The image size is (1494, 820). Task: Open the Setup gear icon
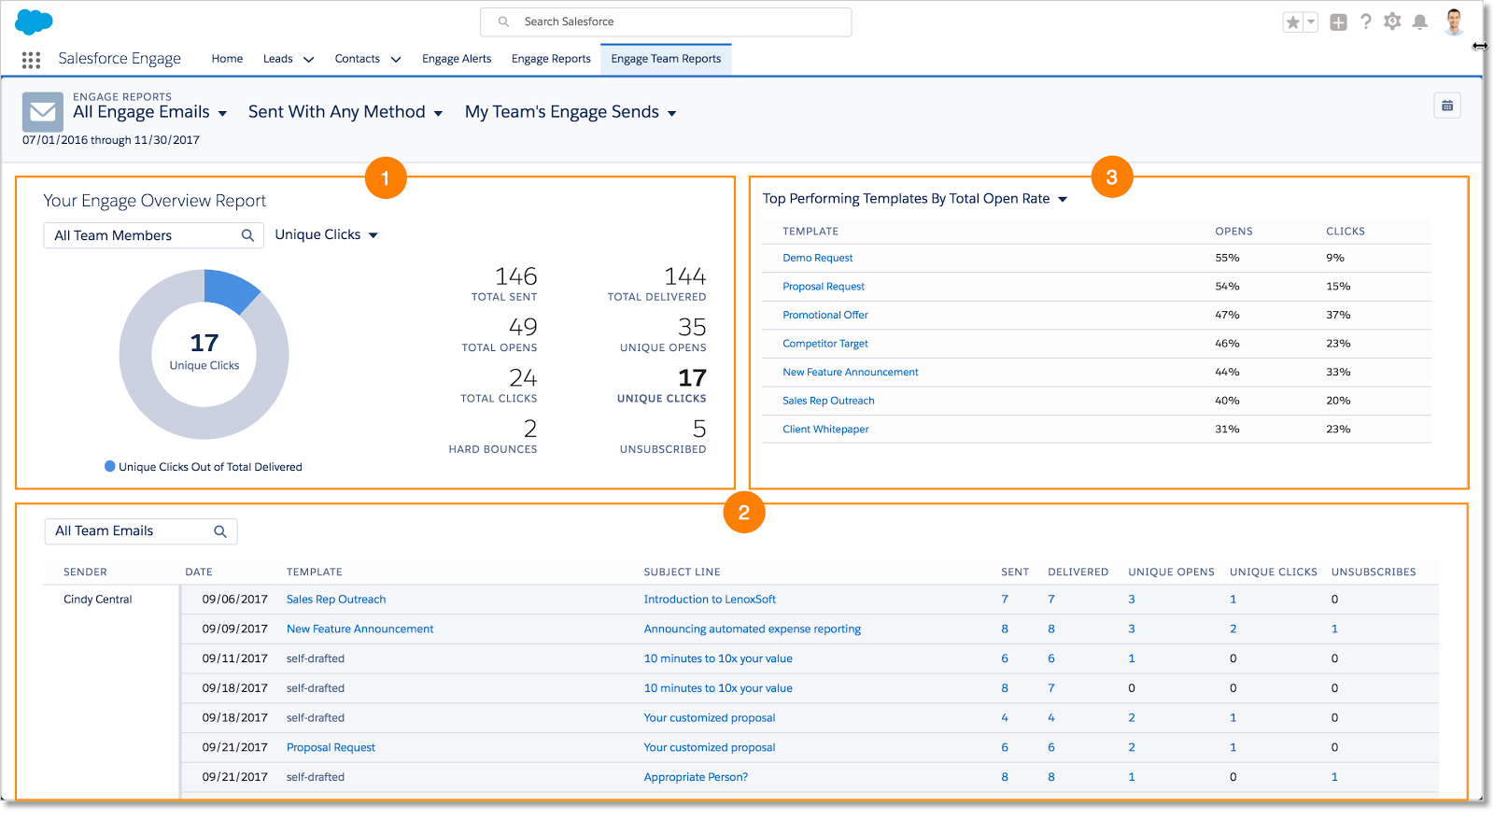coord(1392,21)
